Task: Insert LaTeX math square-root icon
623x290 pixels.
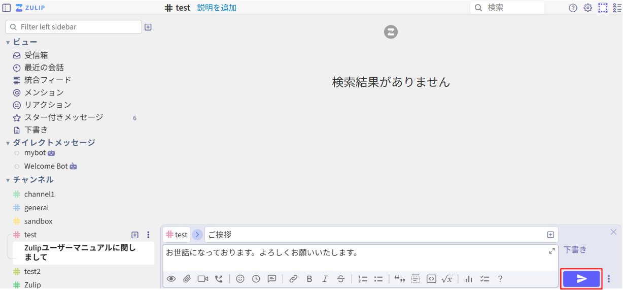Action: click(x=447, y=279)
